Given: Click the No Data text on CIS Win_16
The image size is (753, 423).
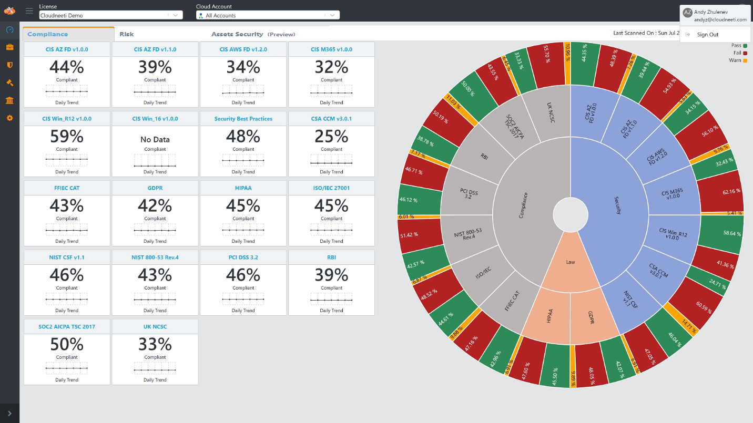Looking at the screenshot, I should tap(155, 140).
